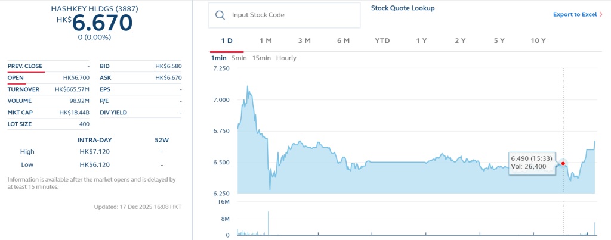Open the 1 Y range tab
611x240 pixels.
pyautogui.click(x=421, y=41)
